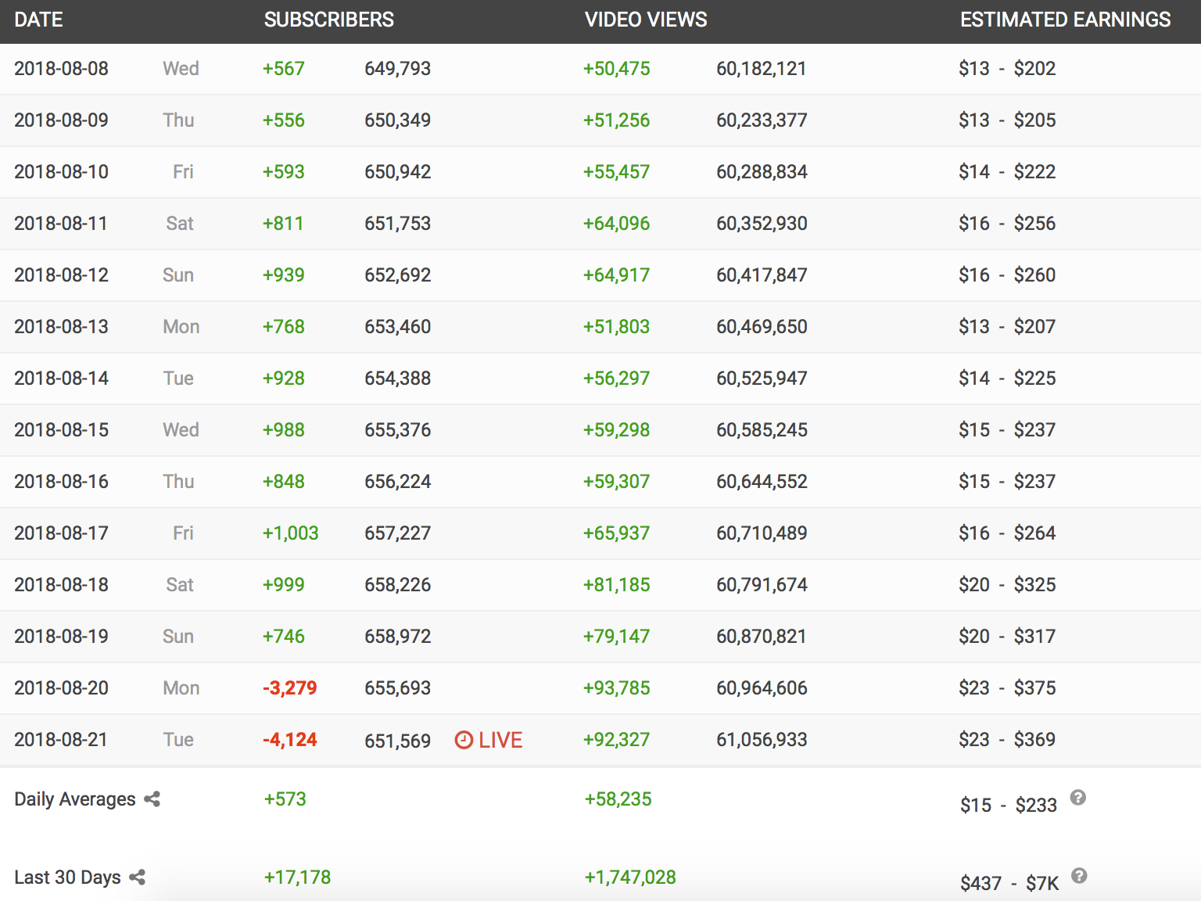This screenshot has width=1201, height=901.
Task: Click the VIDEO VIEWS column header
Action: [645, 20]
